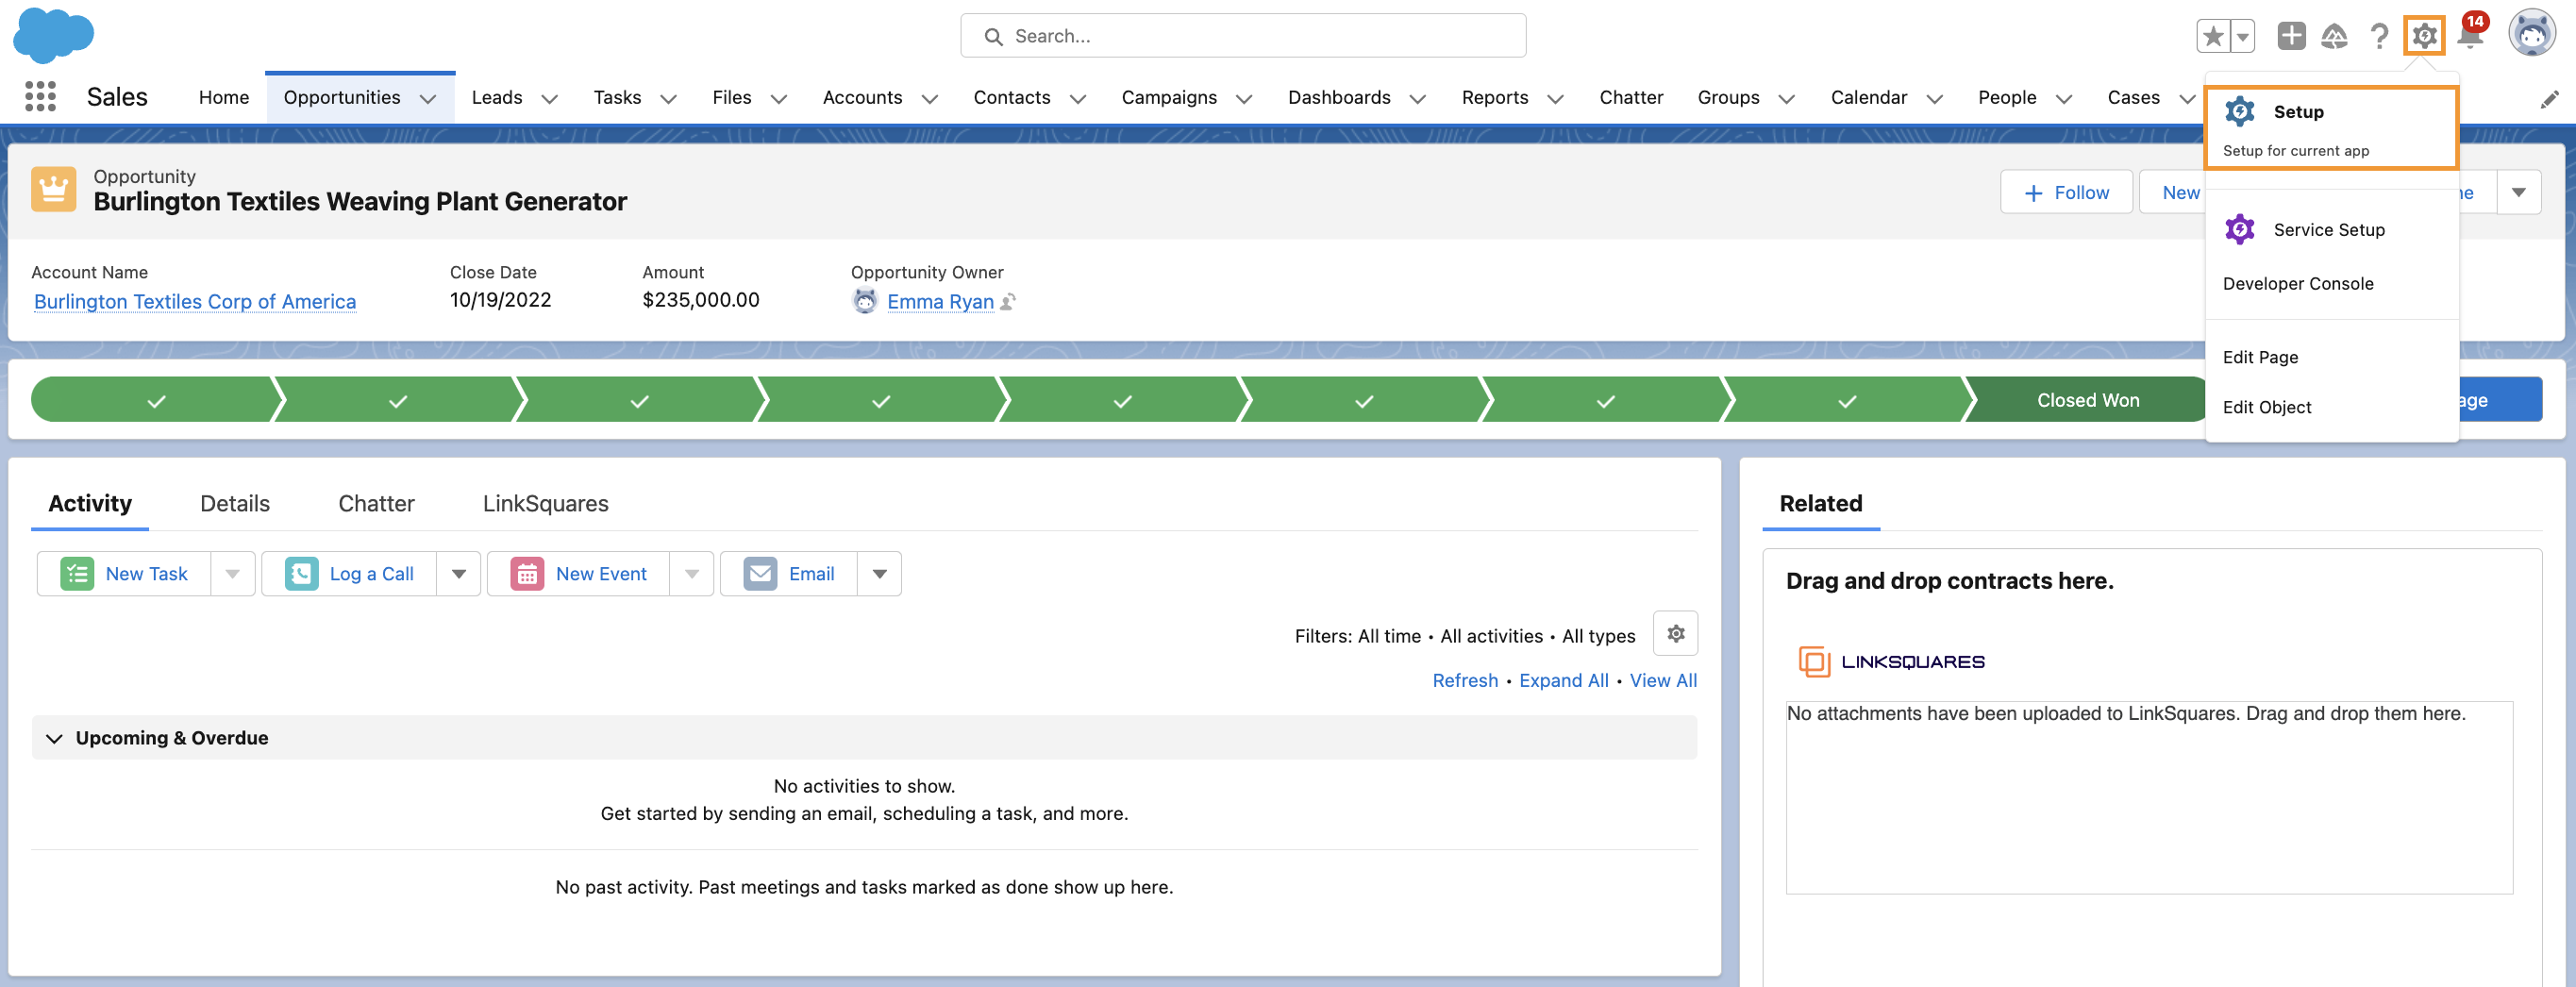
Task: Click the Email button
Action: coord(789,573)
